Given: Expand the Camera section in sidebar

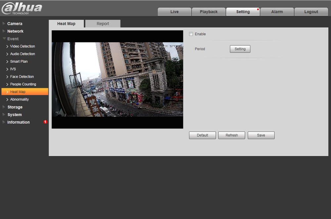Looking at the screenshot, I should click(x=15, y=24).
